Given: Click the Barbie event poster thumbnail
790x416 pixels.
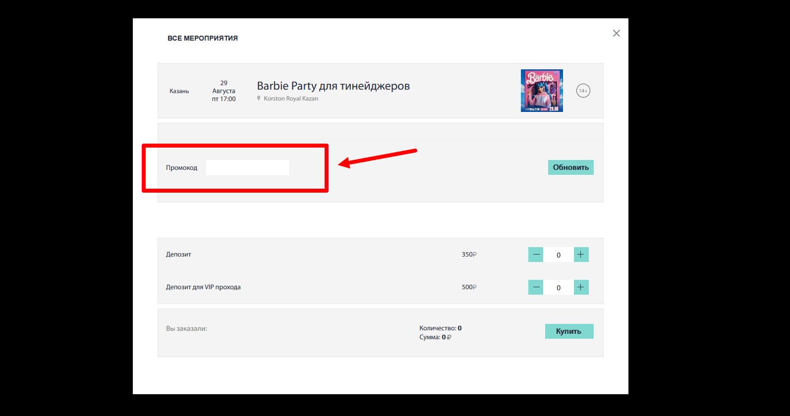Looking at the screenshot, I should [x=542, y=91].
